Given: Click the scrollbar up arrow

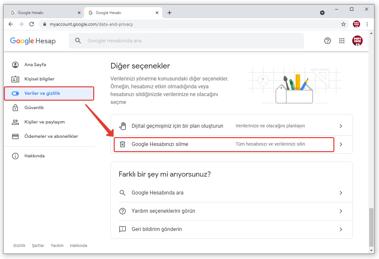Looking at the screenshot, I should (x=371, y=33).
